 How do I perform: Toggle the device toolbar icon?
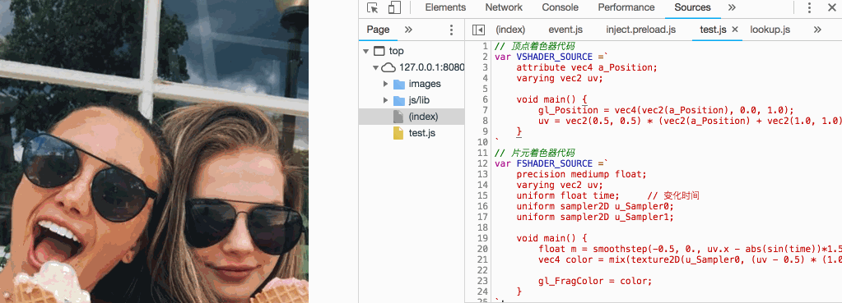click(x=395, y=7)
